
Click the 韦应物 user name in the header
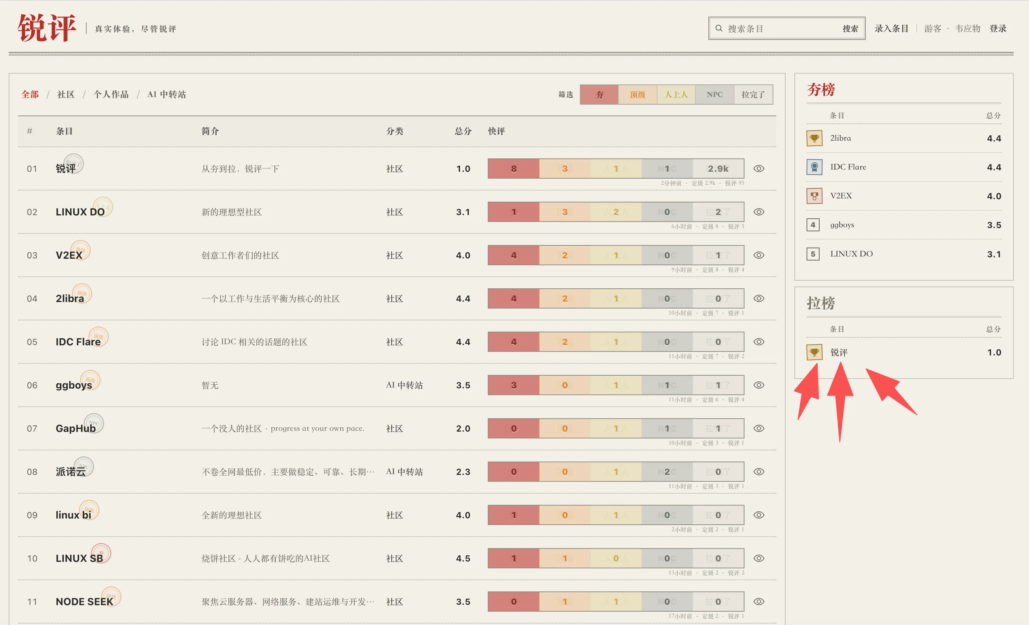pos(968,29)
